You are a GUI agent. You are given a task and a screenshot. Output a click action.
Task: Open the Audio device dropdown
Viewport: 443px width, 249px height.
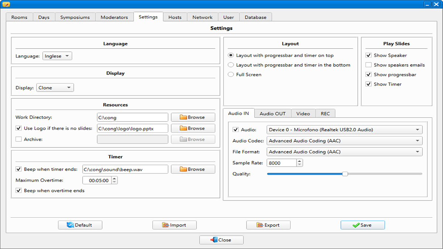coord(345,130)
